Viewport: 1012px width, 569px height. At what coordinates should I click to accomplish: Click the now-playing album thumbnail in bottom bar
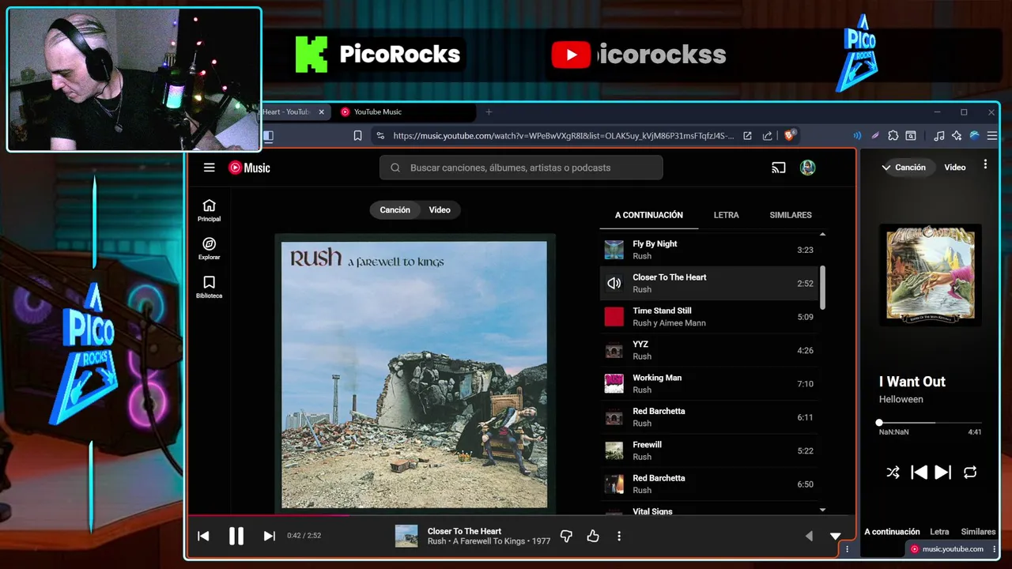(406, 536)
